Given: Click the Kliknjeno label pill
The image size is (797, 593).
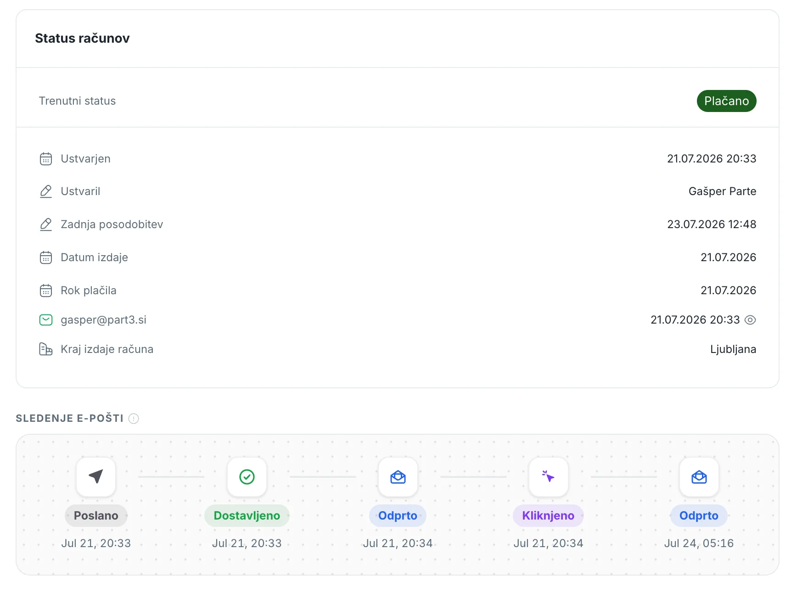Looking at the screenshot, I should pyautogui.click(x=549, y=516).
